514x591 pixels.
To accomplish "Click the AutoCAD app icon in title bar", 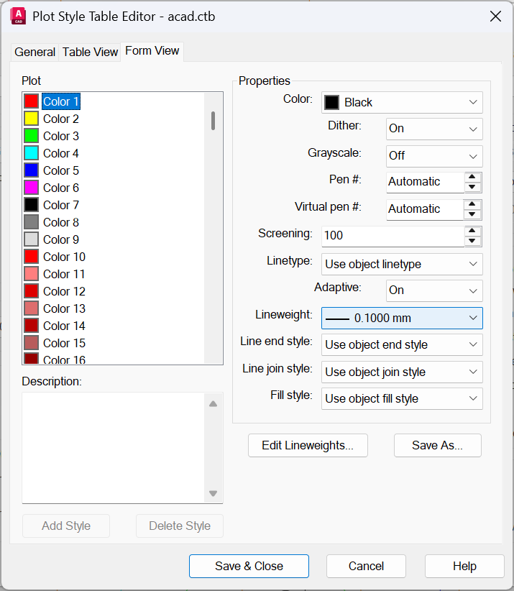I will click(x=18, y=17).
